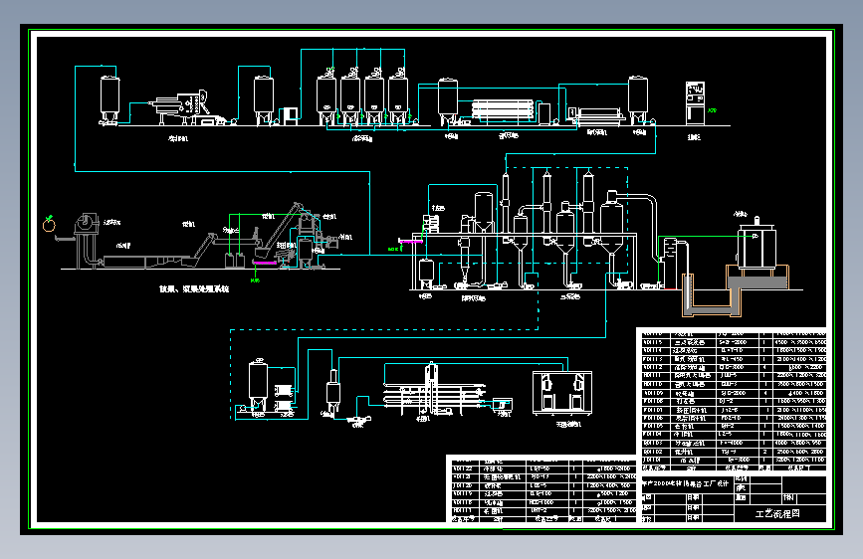Image resolution: width=863 pixels, height=559 pixels.
Task: Select the 工艺流程图 title text
Action: coord(777,514)
